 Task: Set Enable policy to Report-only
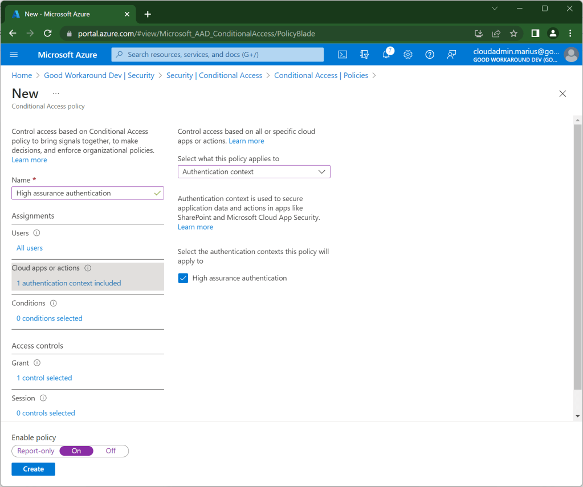click(36, 451)
